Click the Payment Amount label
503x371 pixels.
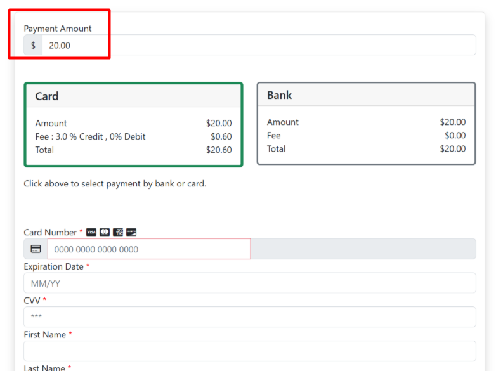pyautogui.click(x=58, y=29)
